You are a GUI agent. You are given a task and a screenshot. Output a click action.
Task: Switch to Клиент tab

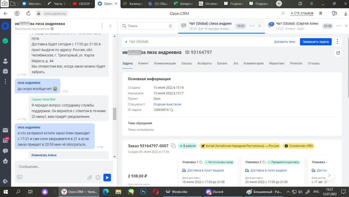143,63
